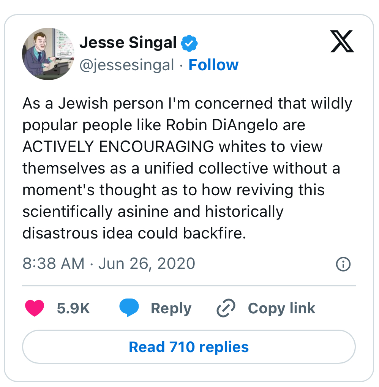The height and width of the screenshot is (387, 379).
Task: Click the Jun 26, 2020 date
Action: (x=147, y=264)
